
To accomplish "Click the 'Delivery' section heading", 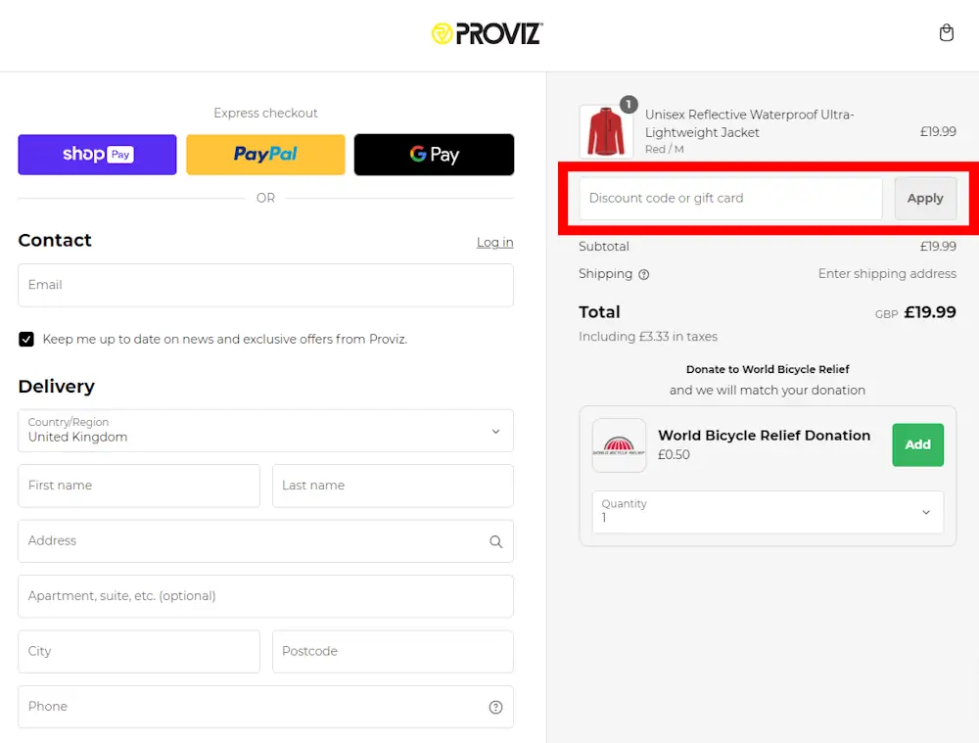I will (x=56, y=387).
